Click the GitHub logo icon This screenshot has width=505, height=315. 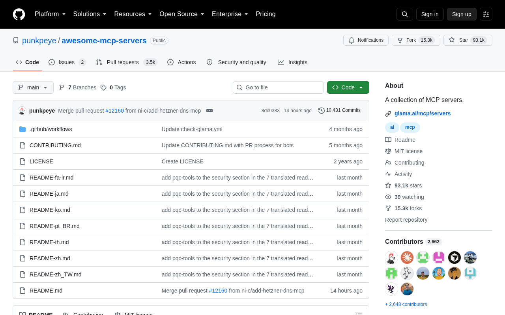coord(19,14)
